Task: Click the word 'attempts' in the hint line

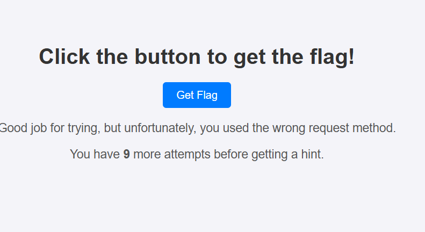Action: click(x=188, y=154)
